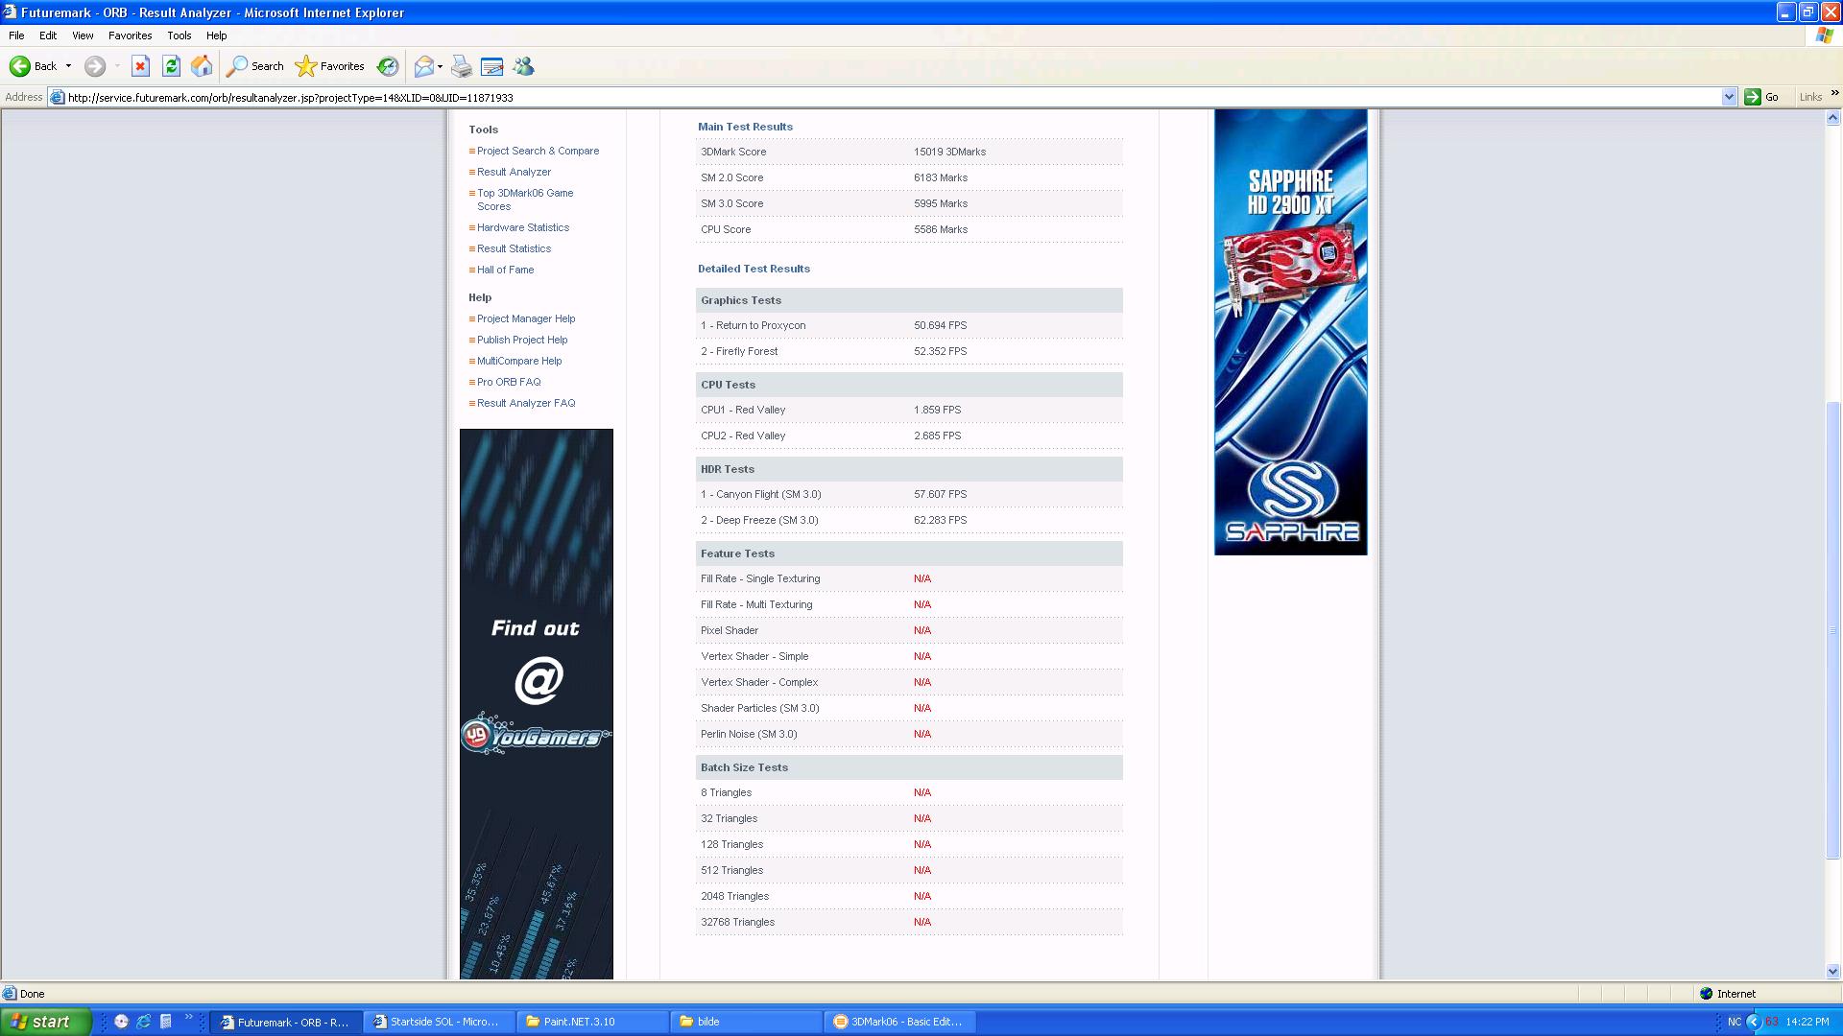This screenshot has width=1843, height=1036.
Task: Open the Forward button history dropdown arrow
Action: tap(117, 66)
